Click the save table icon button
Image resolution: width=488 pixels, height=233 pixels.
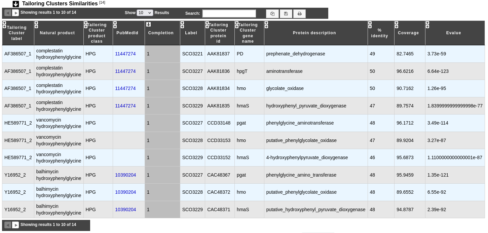pos(286,14)
